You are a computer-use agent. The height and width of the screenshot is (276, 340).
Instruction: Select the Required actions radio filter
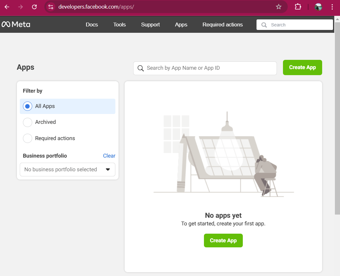(28, 138)
